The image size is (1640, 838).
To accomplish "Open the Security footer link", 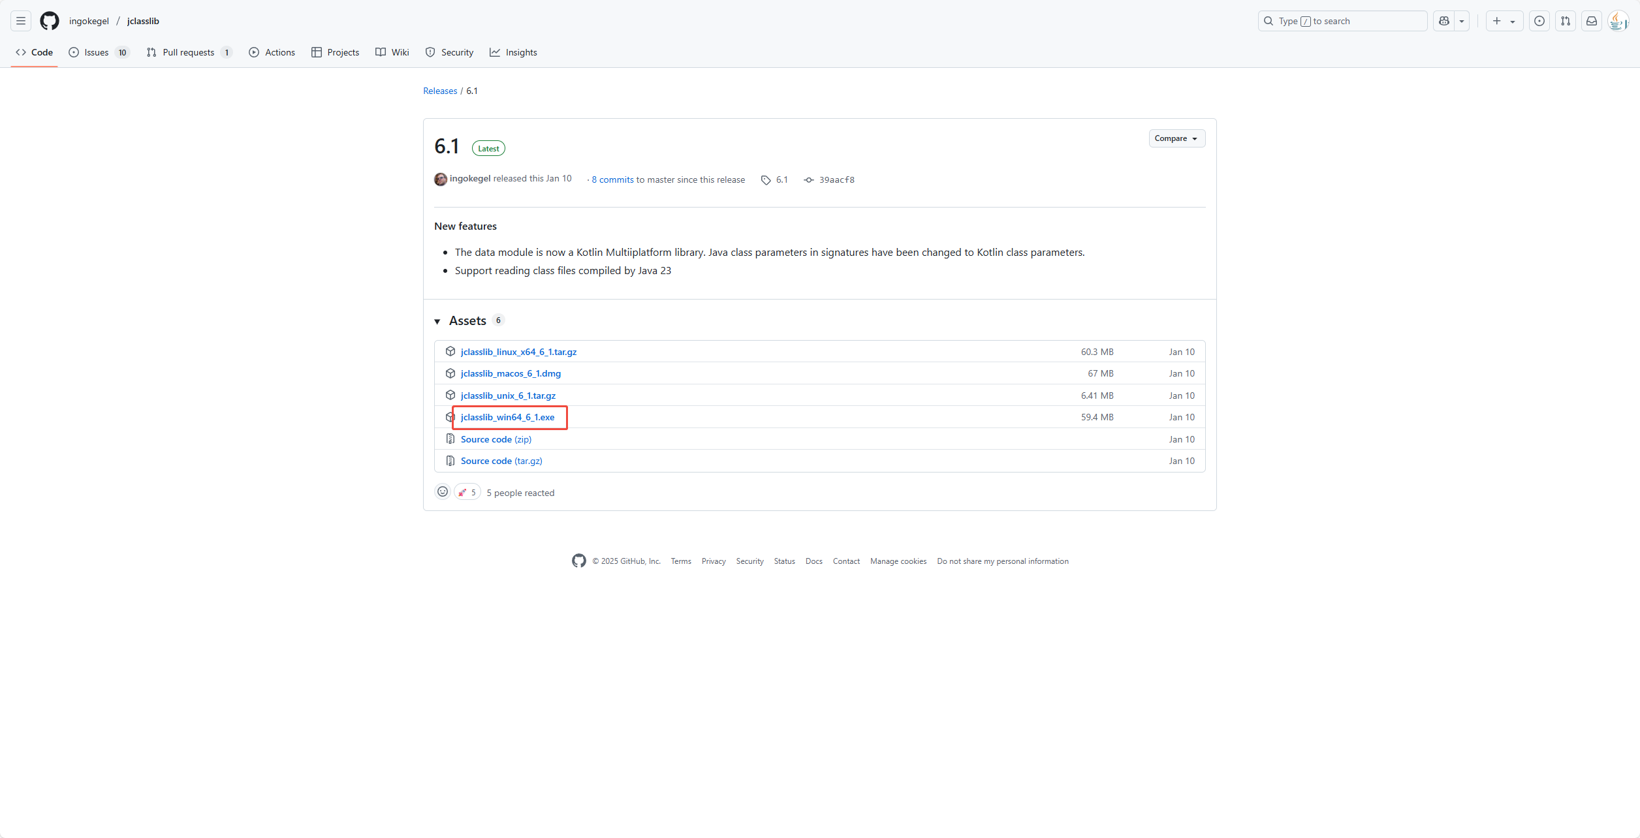I will pyautogui.click(x=749, y=561).
